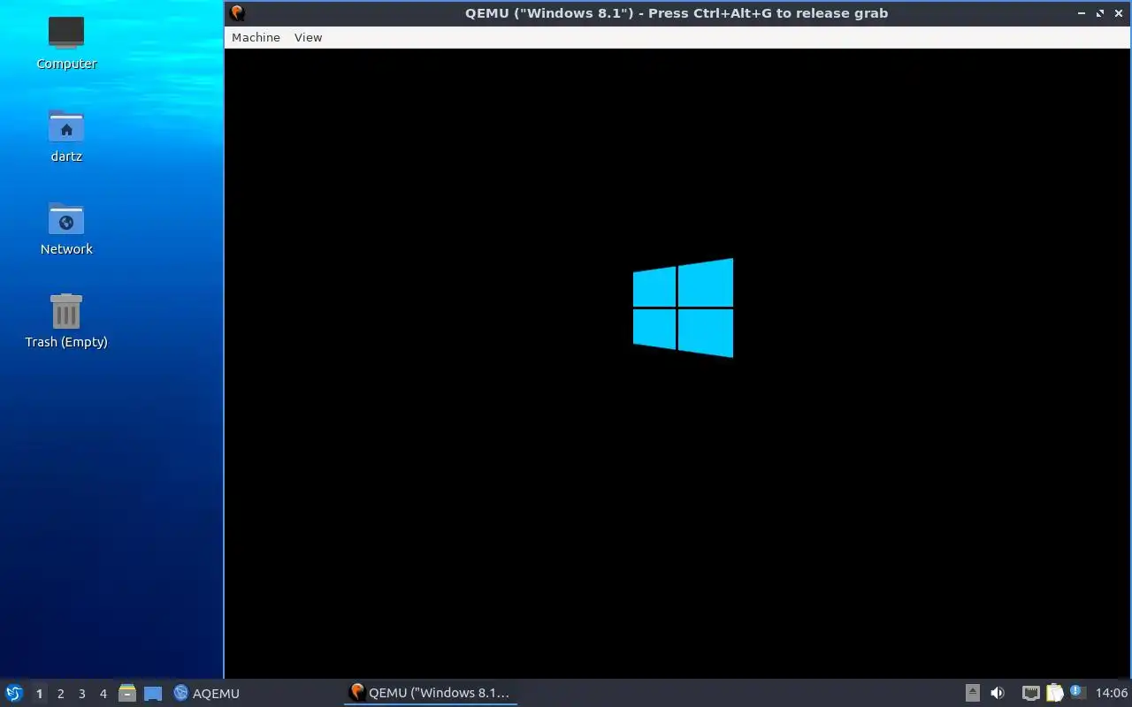Viewport: 1132px width, 707px height.
Task: Open the Network desktop icon
Action: tap(66, 228)
